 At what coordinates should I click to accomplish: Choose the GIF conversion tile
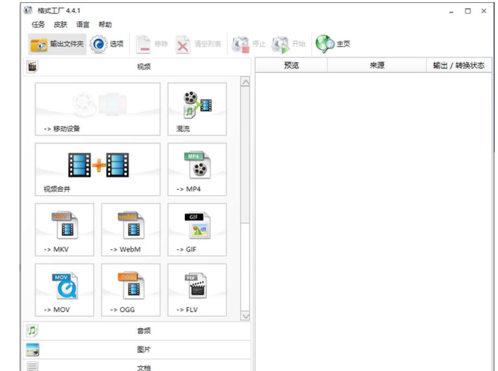[x=197, y=230]
